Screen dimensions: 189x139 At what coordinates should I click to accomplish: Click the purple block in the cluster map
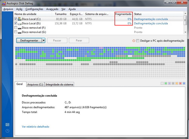(x=101, y=48)
